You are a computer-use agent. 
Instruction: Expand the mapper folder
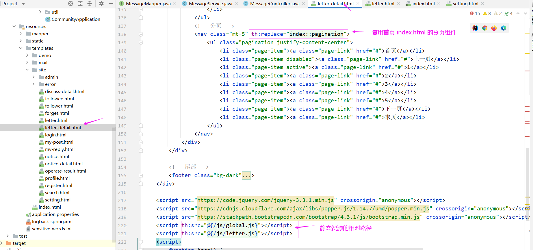(21, 34)
